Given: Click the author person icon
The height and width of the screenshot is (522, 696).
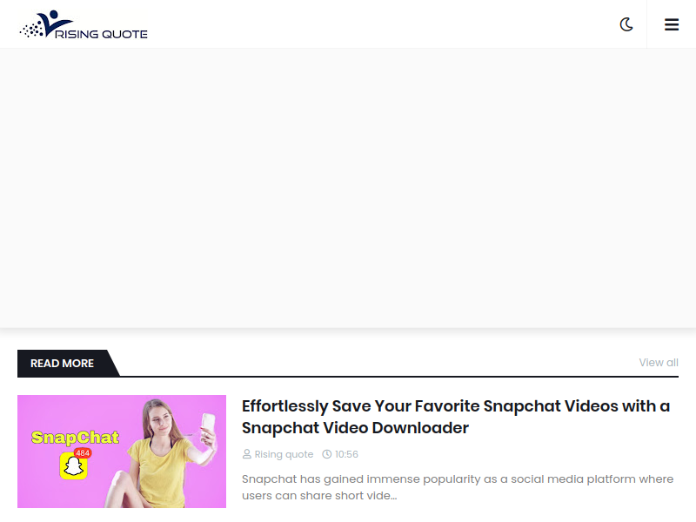Looking at the screenshot, I should [x=247, y=454].
